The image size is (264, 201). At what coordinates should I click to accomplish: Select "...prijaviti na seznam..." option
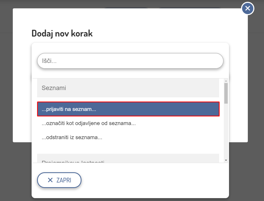tap(128, 109)
